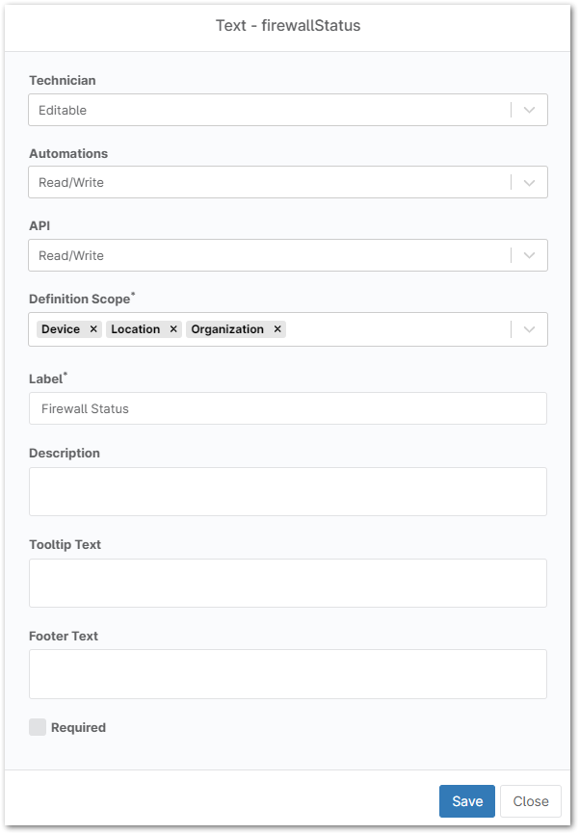Screen dimensions: 579x834
Task: Remove the Device scope tag
Action: coord(93,329)
